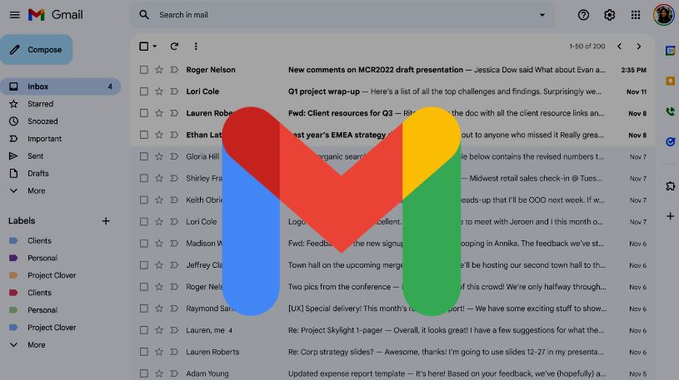Go to the newer page arrow
The height and width of the screenshot is (380, 679).
pos(619,47)
